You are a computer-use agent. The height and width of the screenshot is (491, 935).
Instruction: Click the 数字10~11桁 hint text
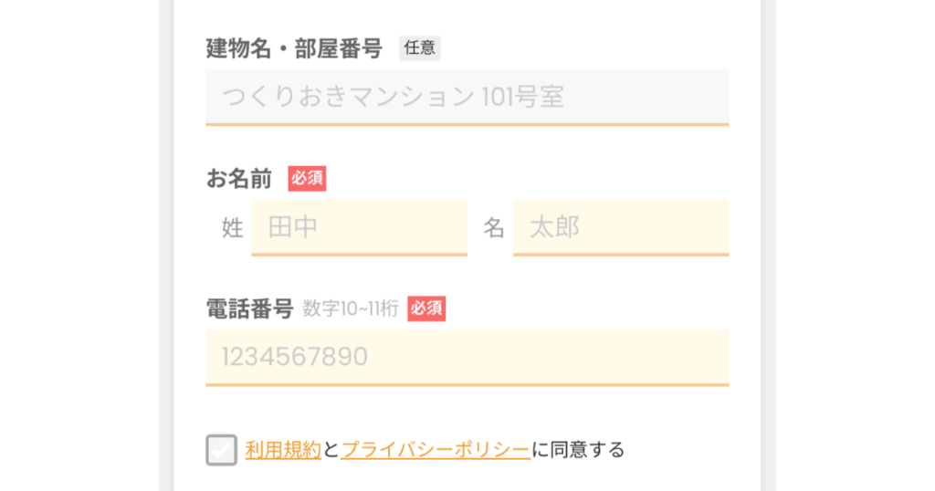351,309
